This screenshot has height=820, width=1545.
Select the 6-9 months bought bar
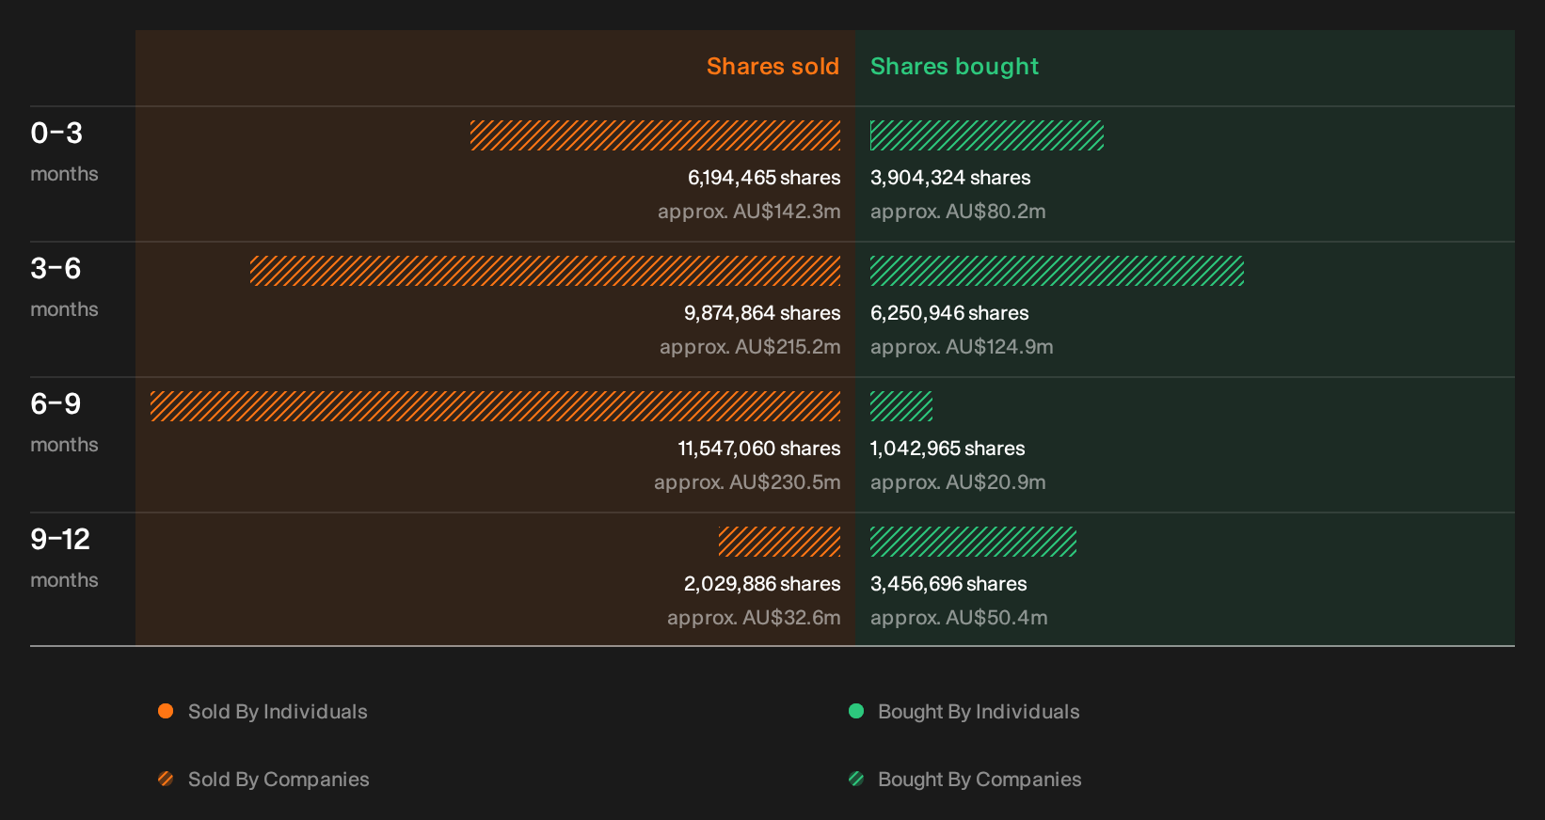click(x=901, y=406)
